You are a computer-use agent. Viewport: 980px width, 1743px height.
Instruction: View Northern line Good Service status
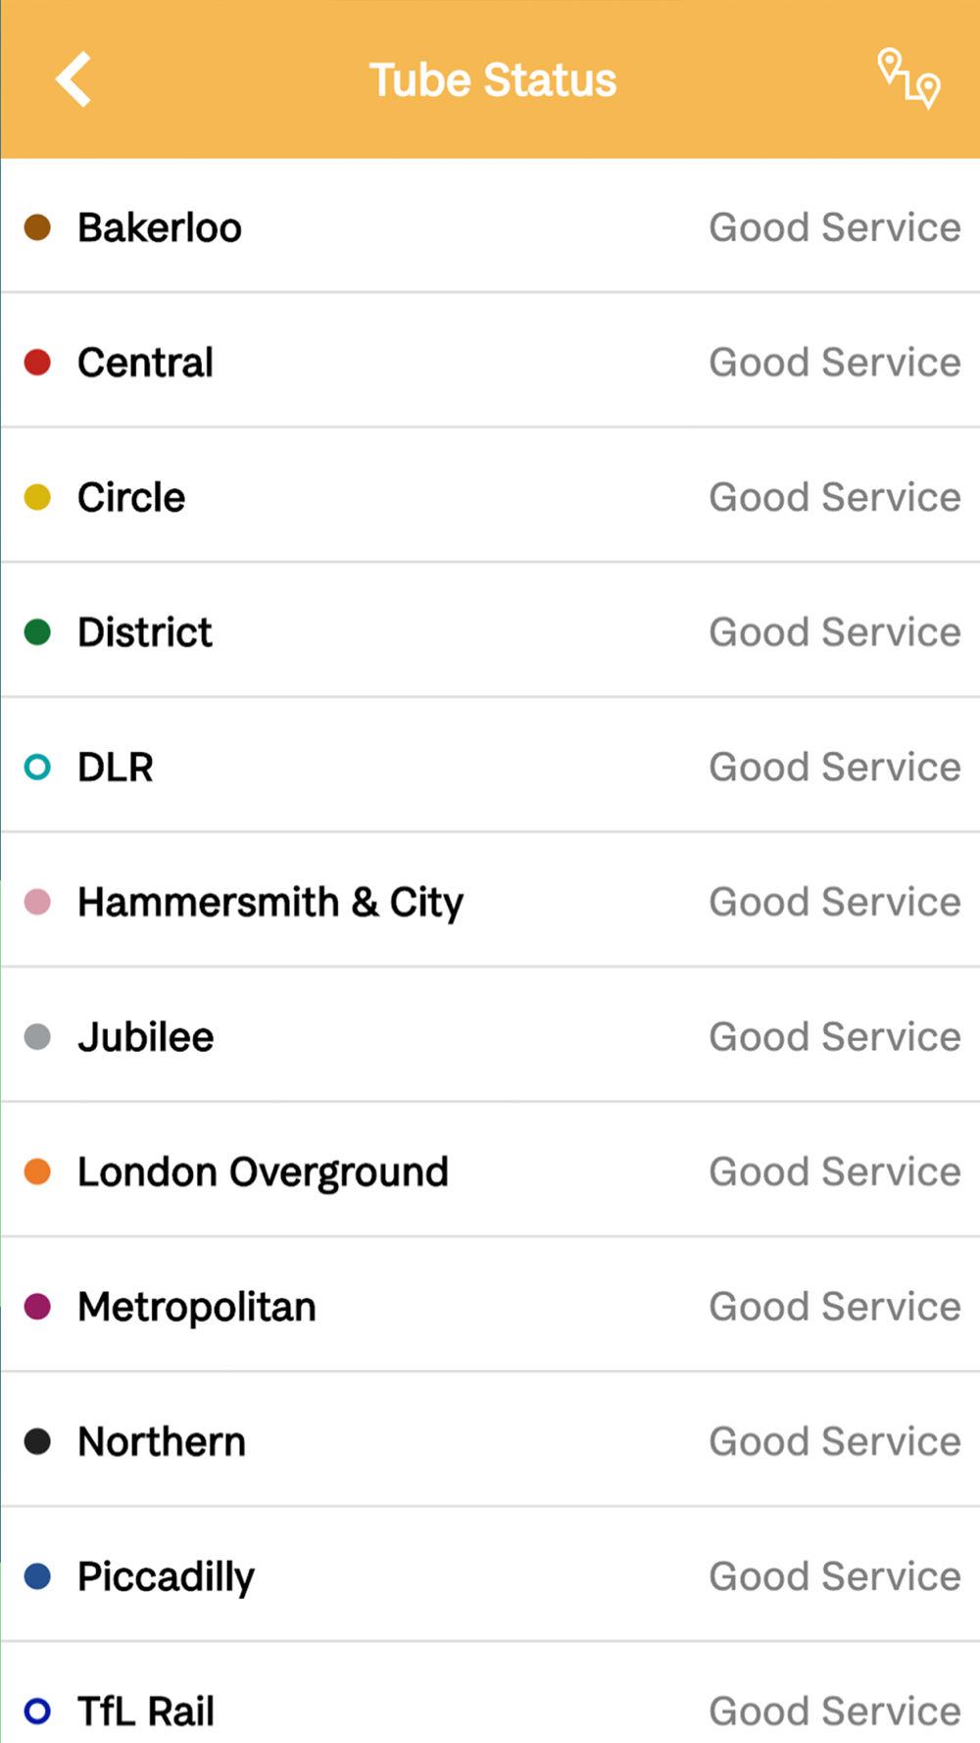[835, 1441]
